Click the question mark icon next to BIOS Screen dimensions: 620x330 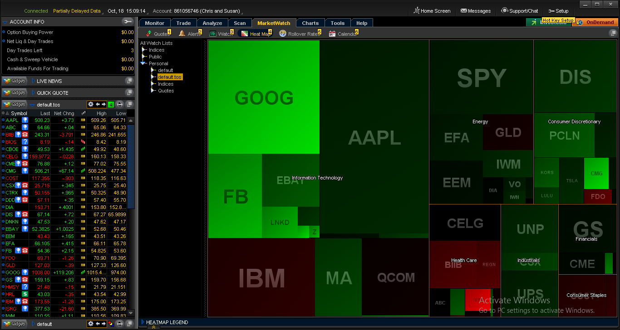pyautogui.click(x=25, y=142)
